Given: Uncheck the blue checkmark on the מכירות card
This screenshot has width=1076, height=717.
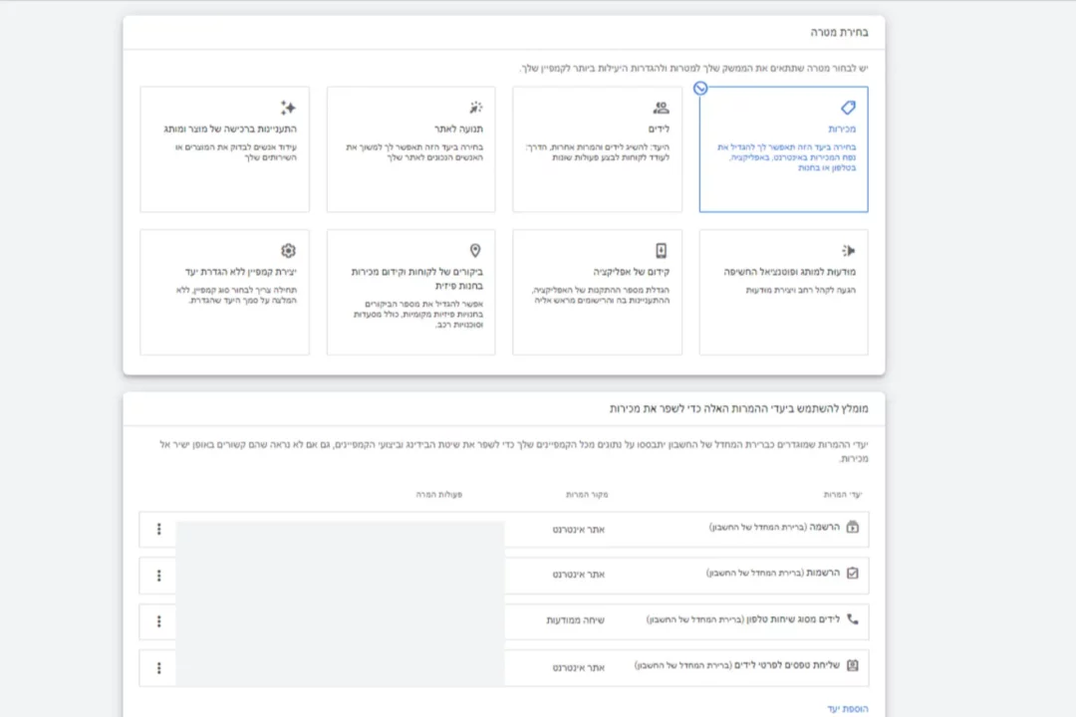Looking at the screenshot, I should (700, 88).
